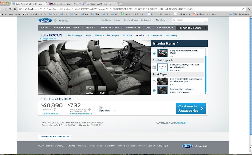Switch to the Exterior tab
This screenshot has width=252, height=155.
pos(127,35)
